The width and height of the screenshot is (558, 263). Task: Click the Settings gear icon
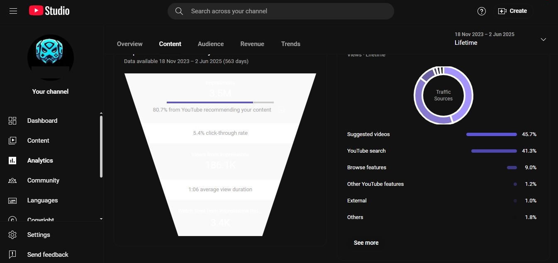12,235
